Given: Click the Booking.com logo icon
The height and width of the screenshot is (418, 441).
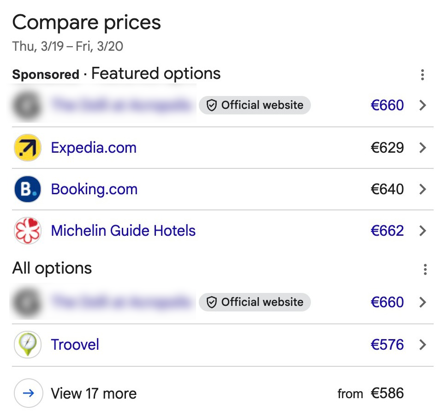Looking at the screenshot, I should pos(27,189).
